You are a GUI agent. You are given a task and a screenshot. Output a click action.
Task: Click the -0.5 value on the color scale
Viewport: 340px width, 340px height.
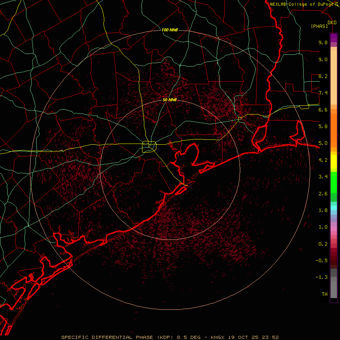[321, 261]
